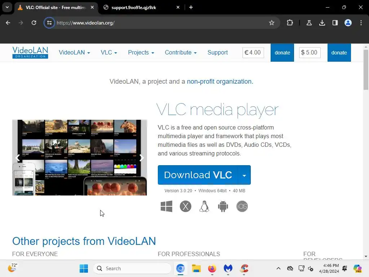Viewport: 369px width, 277px height.
Task: Click the browser forward arrow
Action: tap(21, 23)
